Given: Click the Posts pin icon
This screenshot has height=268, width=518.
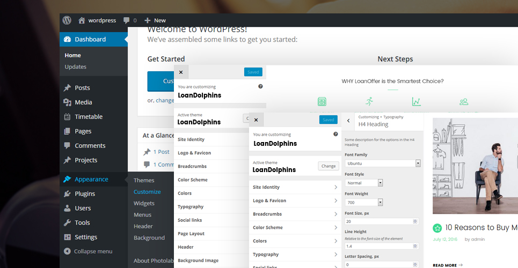Looking at the screenshot, I should (68, 88).
